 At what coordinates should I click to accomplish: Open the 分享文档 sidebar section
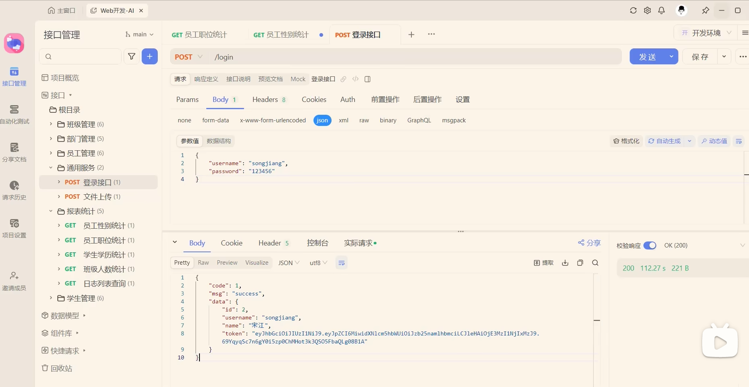pos(14,153)
